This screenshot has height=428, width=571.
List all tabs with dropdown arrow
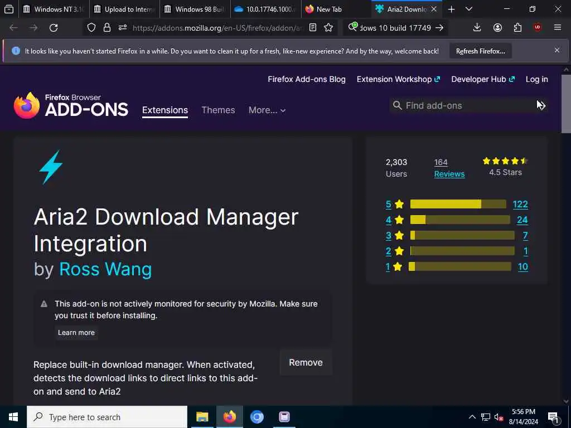point(469,9)
